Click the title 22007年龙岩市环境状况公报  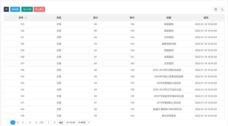pyautogui.click(x=169, y=96)
